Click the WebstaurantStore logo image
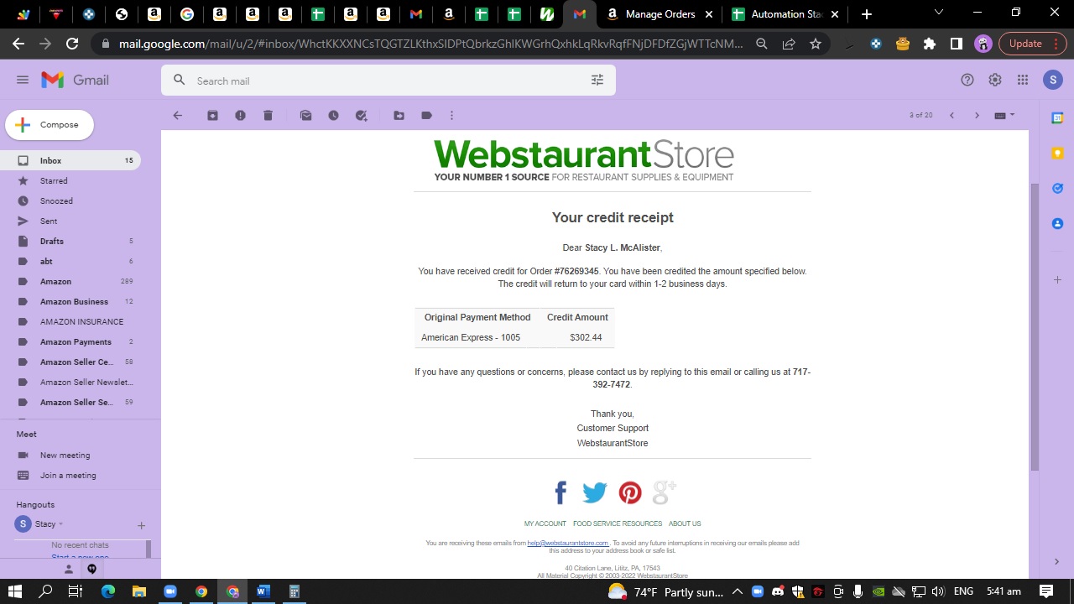1074x604 pixels. pos(584,159)
